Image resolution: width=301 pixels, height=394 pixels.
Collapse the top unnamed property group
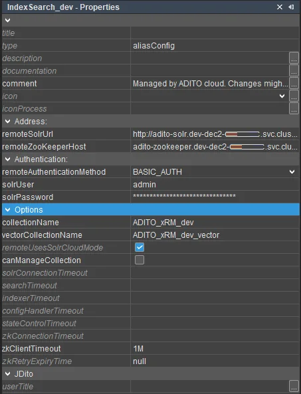[8, 21]
